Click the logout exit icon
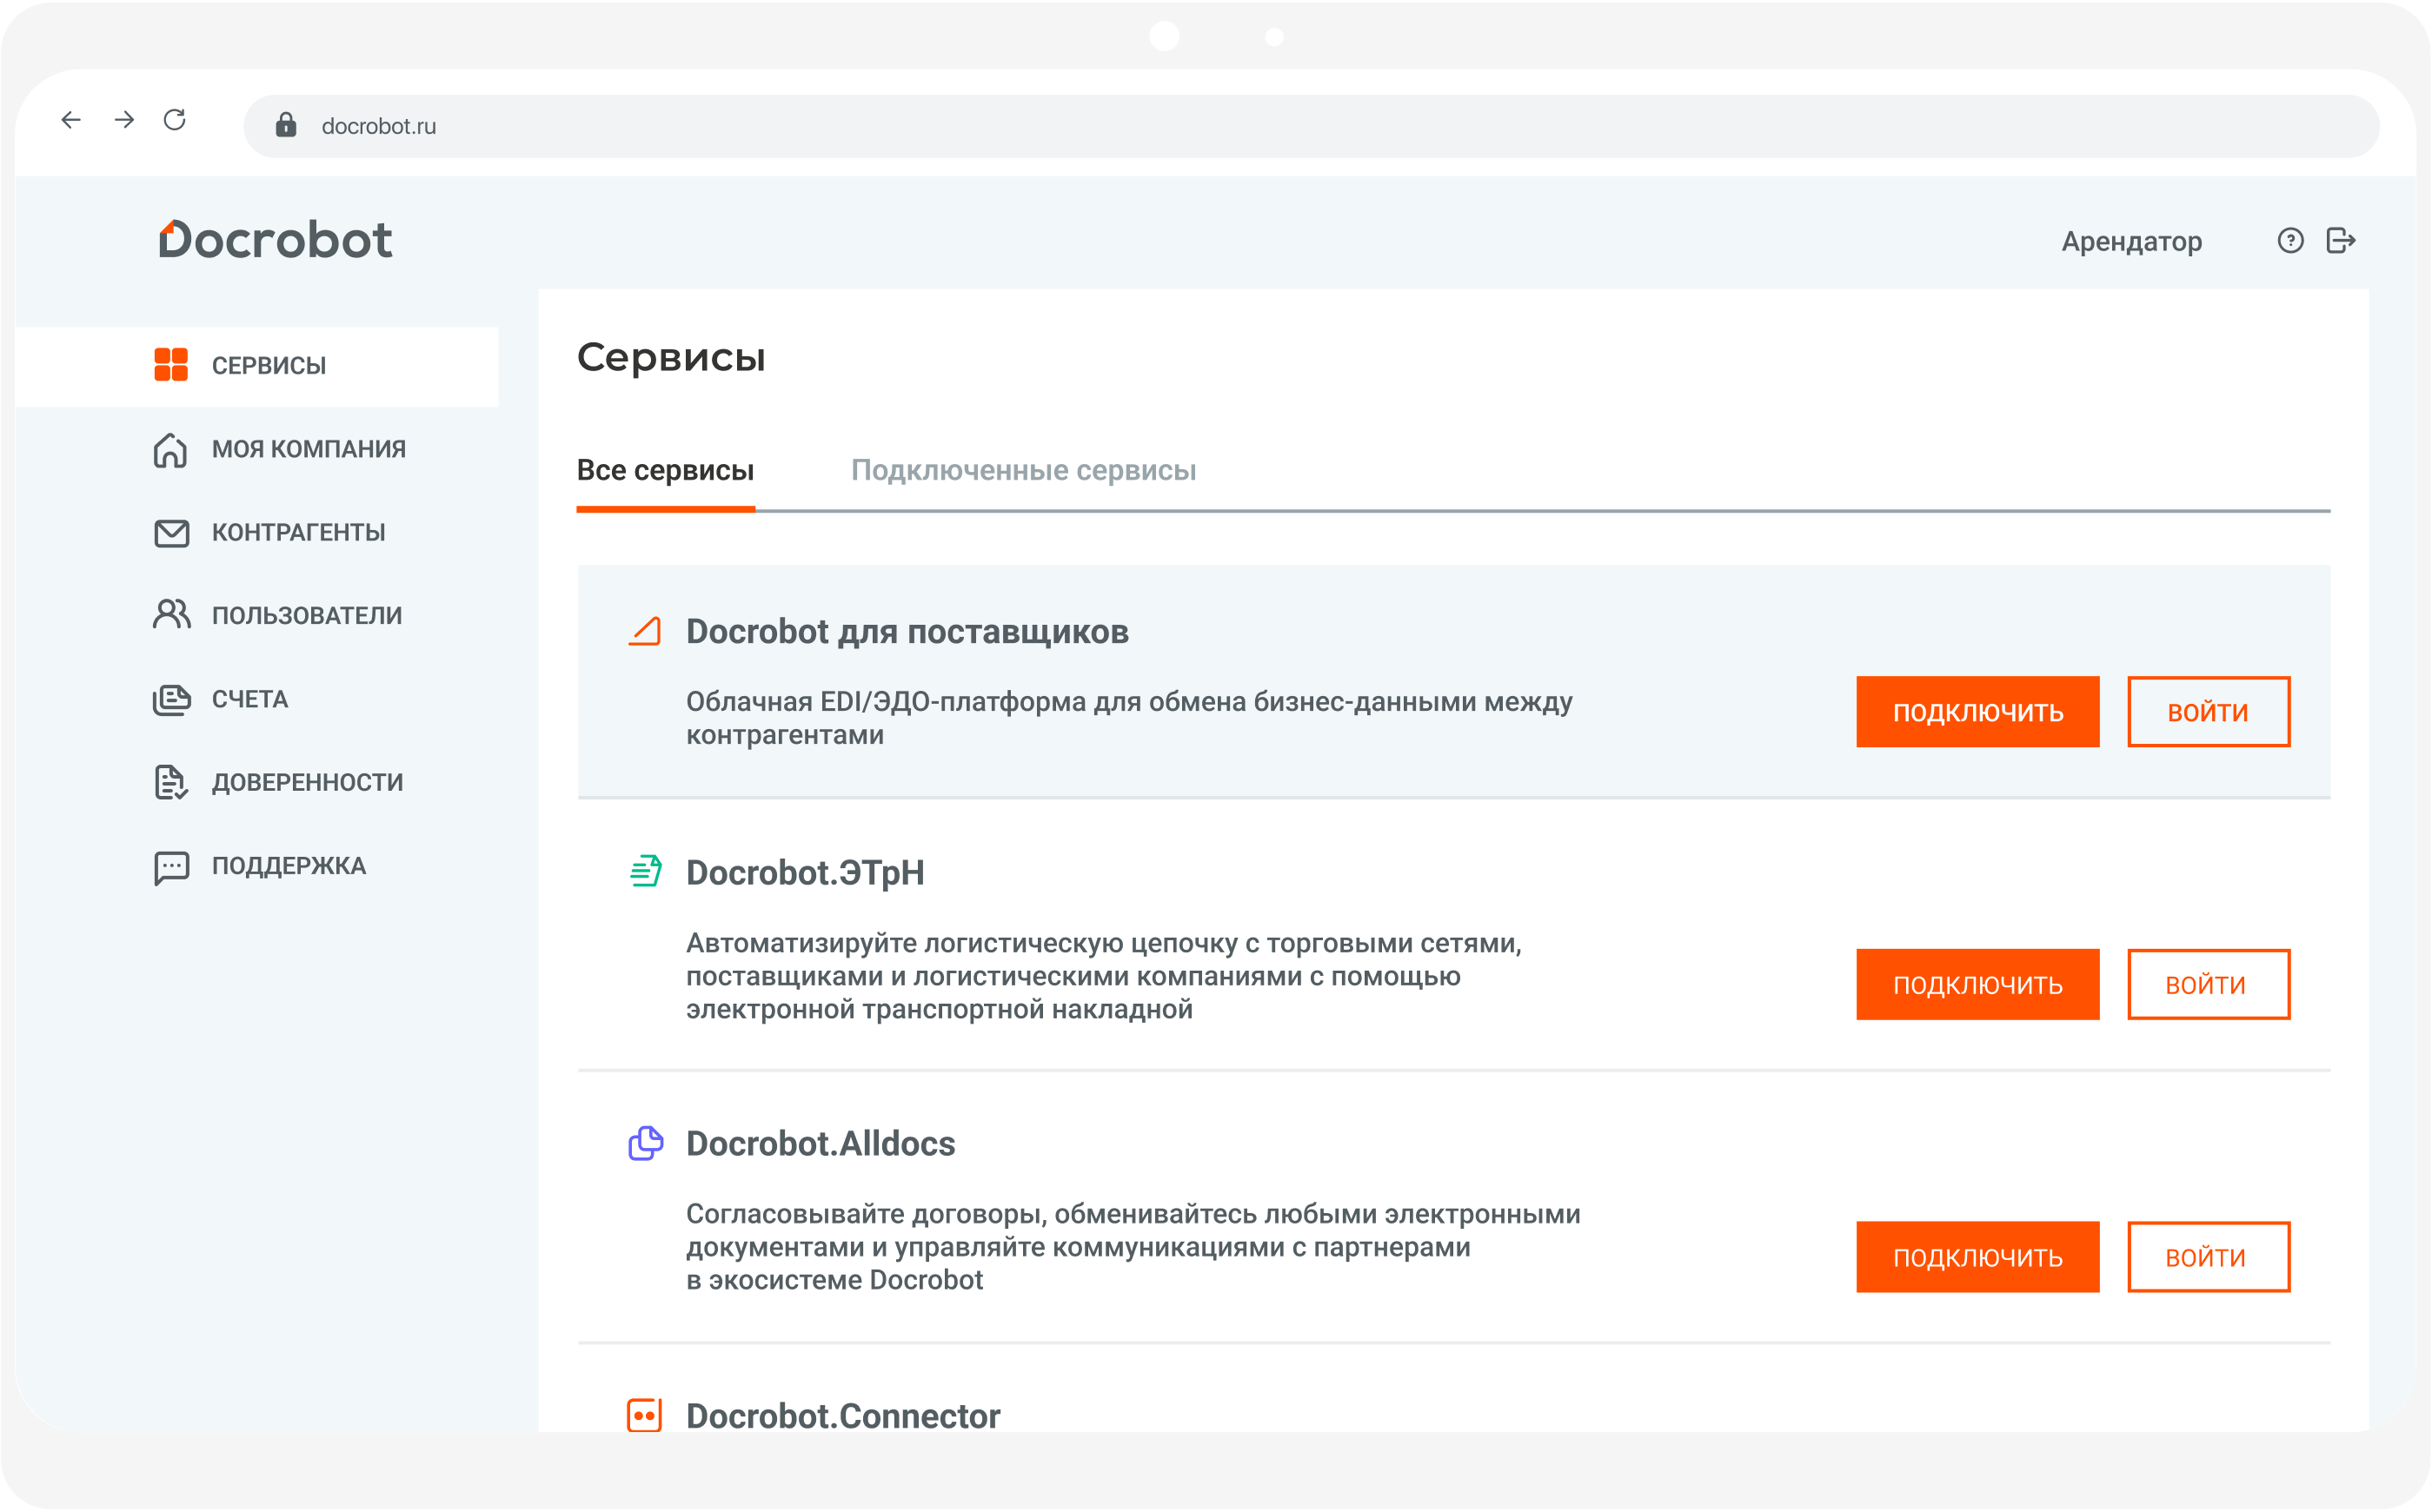Screen dimensions: 2432x1512 point(2341,241)
